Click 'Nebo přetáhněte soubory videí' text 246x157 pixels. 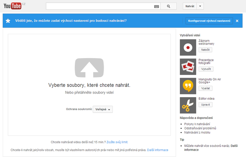89,93
